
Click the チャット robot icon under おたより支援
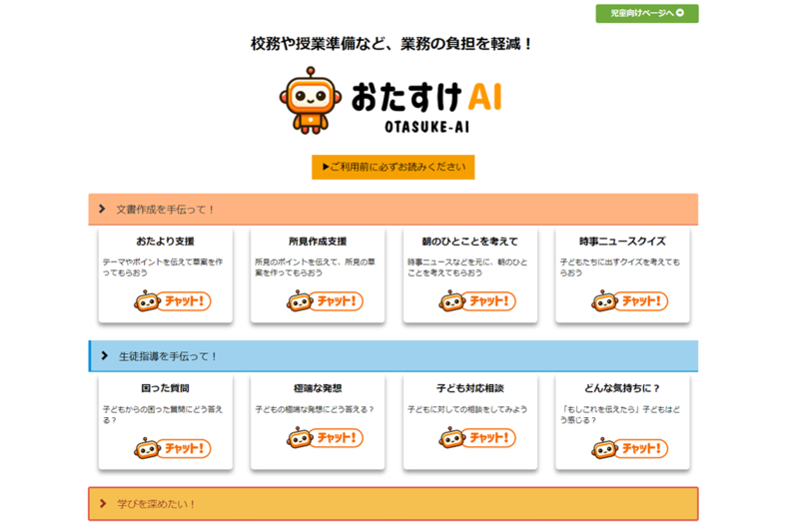tap(172, 300)
